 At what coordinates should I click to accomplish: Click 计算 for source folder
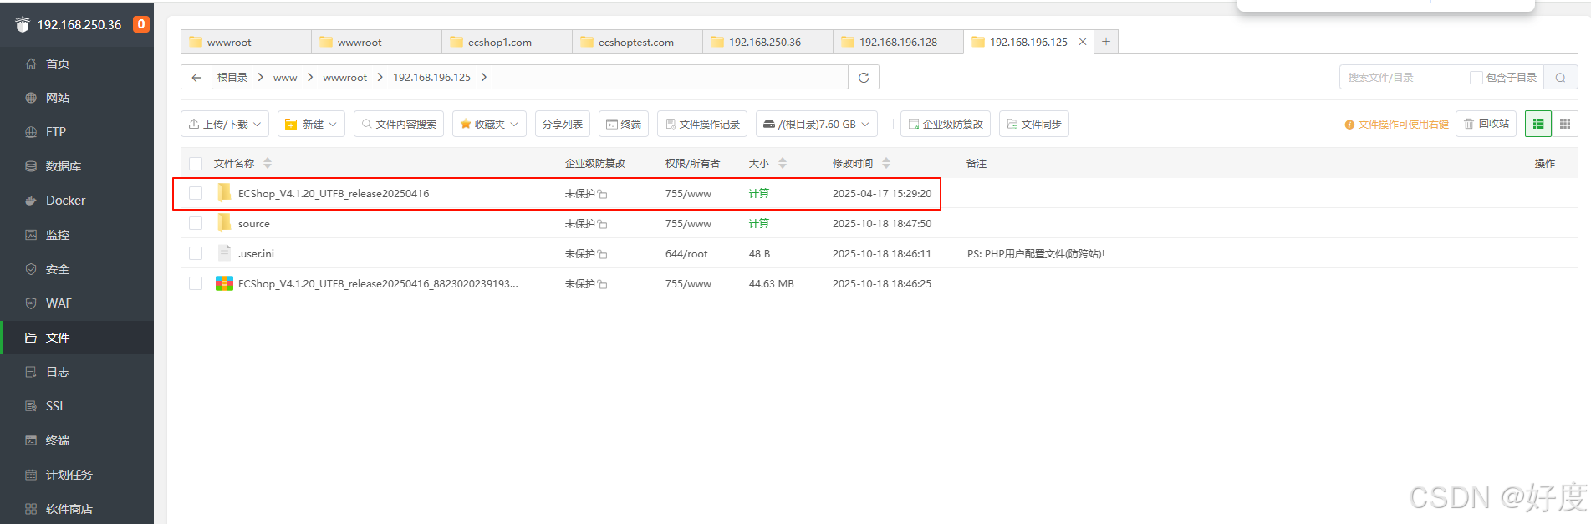(x=759, y=223)
